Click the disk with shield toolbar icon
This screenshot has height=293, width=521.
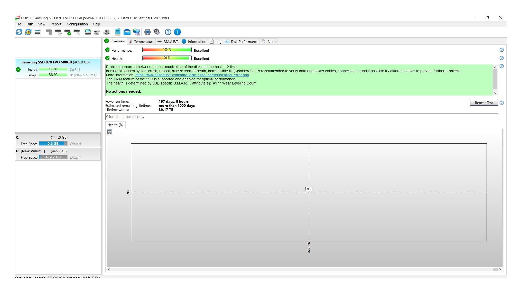click(x=49, y=32)
